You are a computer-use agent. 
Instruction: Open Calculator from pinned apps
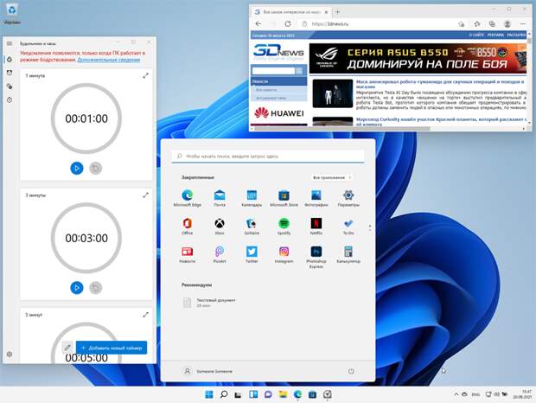(x=348, y=254)
